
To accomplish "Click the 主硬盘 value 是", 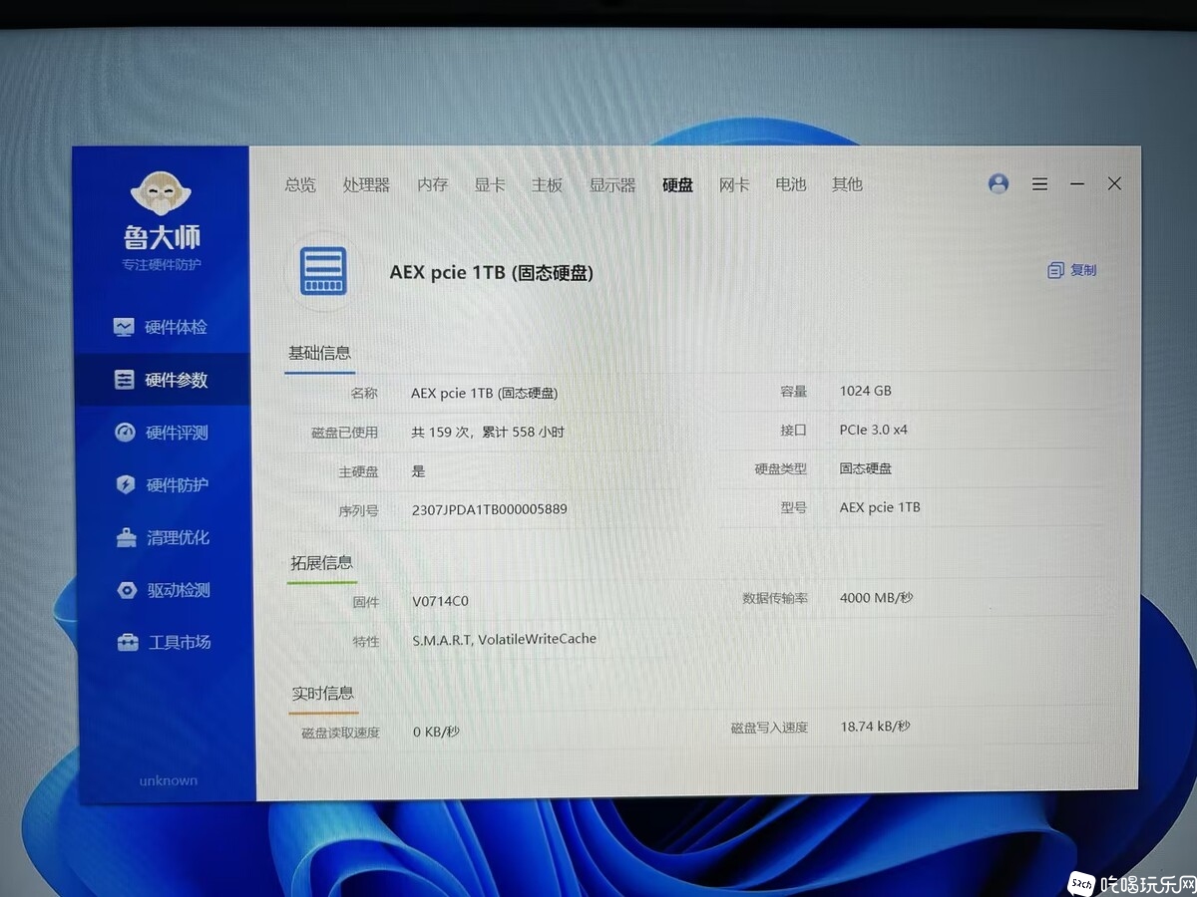I will tap(418, 471).
